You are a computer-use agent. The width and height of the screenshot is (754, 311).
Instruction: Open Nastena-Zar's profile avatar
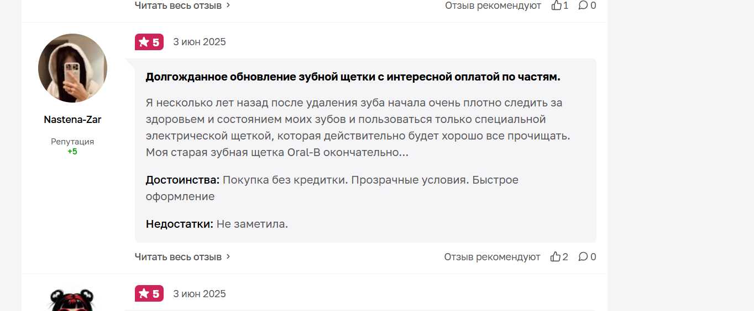click(x=72, y=68)
